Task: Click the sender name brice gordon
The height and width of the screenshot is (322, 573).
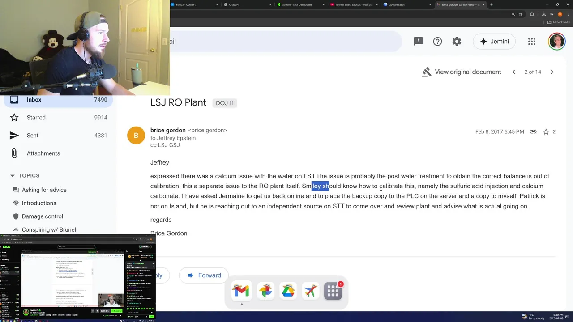Action: click(x=168, y=130)
